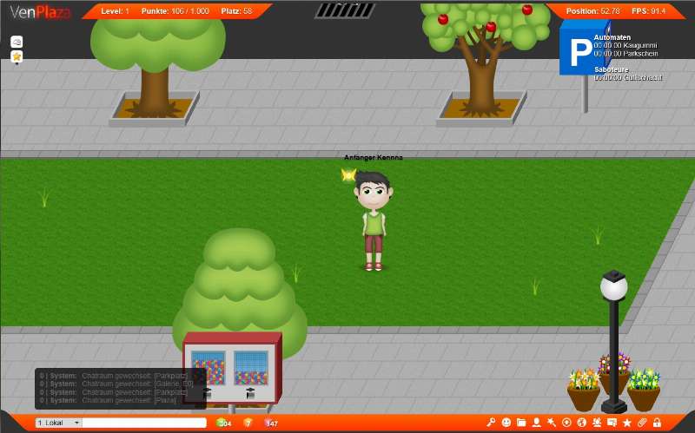This screenshot has width=695, height=433.
Task: Click the paperclip attachment icon
Action: point(642,423)
